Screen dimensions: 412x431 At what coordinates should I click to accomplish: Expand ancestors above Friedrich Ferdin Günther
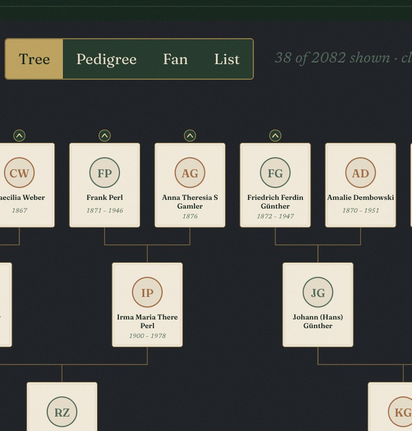[275, 136]
